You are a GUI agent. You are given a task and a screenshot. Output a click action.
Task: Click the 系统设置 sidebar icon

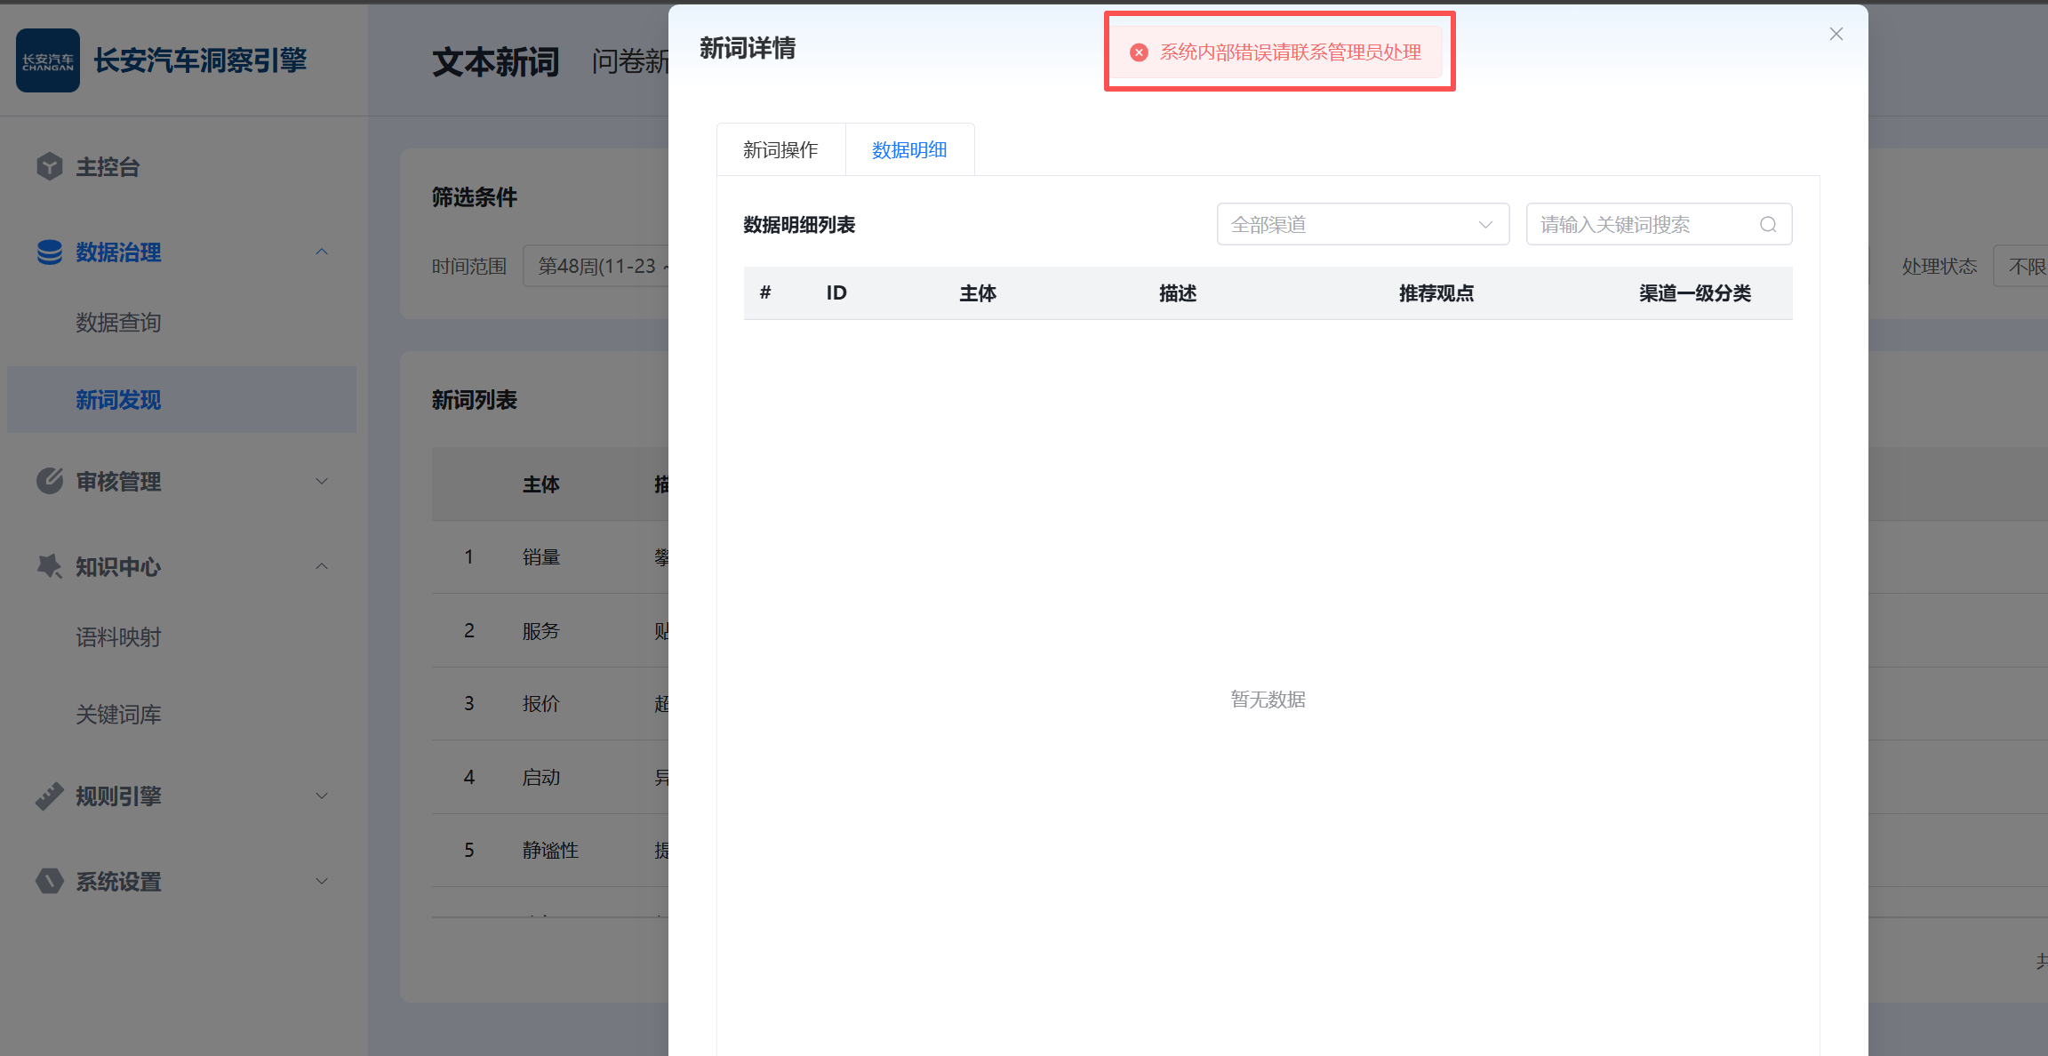(x=50, y=881)
